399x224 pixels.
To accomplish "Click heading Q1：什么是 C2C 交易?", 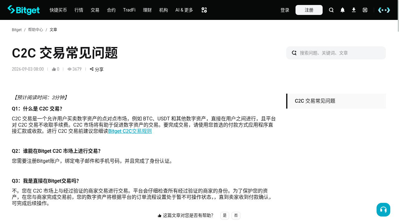I will (37, 109).
